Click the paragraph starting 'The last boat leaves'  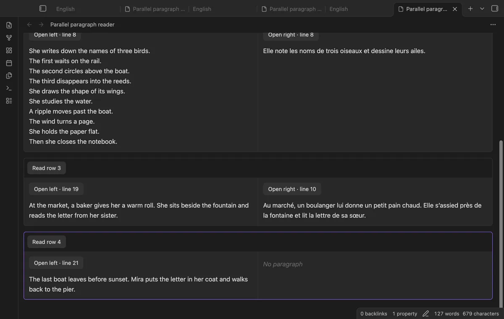[139, 284]
